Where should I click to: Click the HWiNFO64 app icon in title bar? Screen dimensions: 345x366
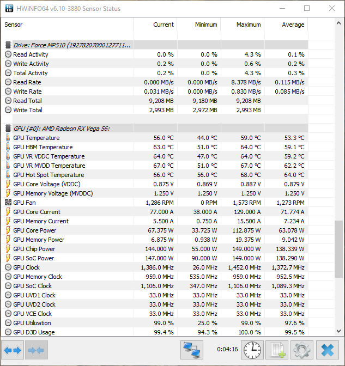coord(9,8)
